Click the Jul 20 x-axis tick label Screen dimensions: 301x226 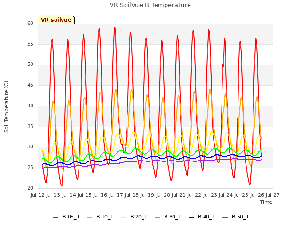[x=163, y=195]
